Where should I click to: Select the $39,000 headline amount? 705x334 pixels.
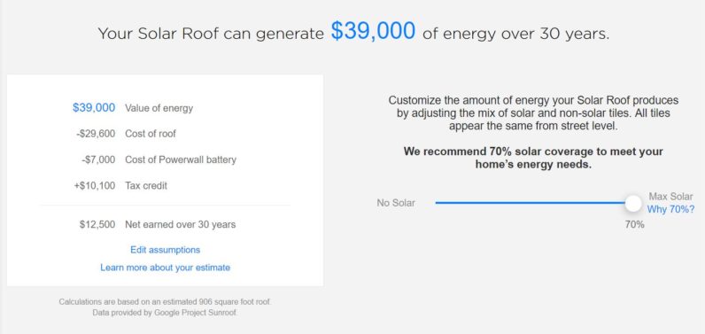(x=373, y=32)
